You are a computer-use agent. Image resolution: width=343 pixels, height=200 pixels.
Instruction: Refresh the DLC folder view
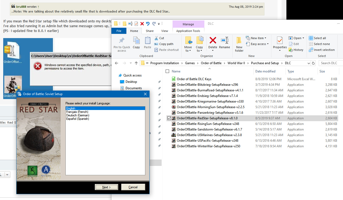[x=313, y=63]
